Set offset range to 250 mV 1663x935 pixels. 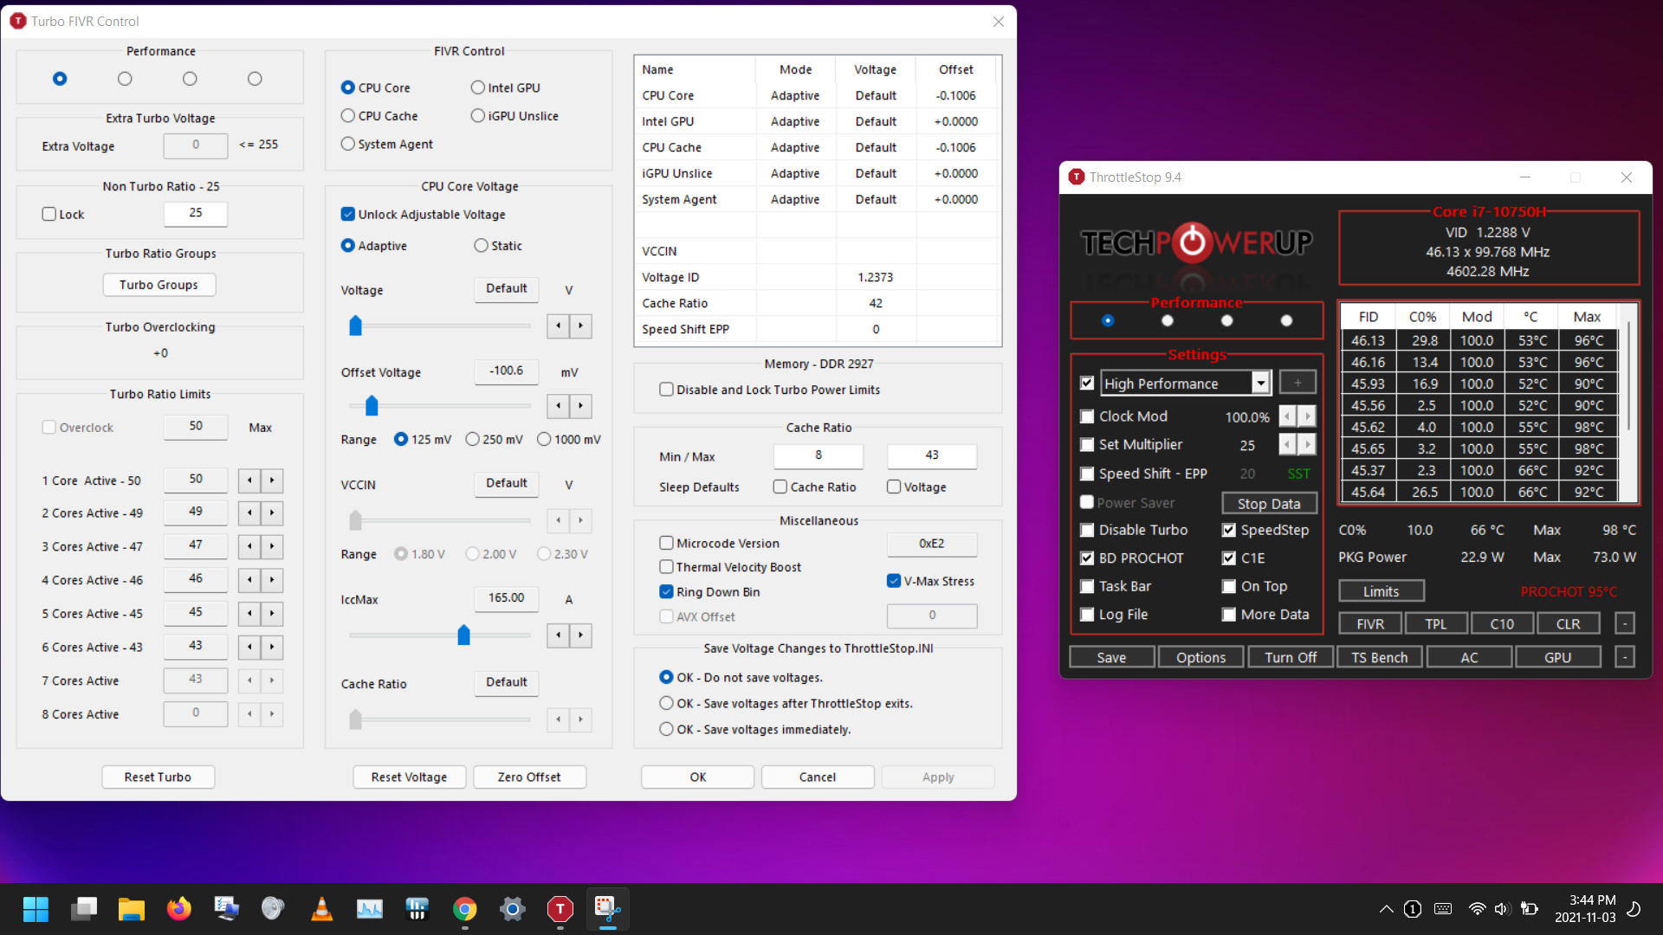click(x=494, y=440)
